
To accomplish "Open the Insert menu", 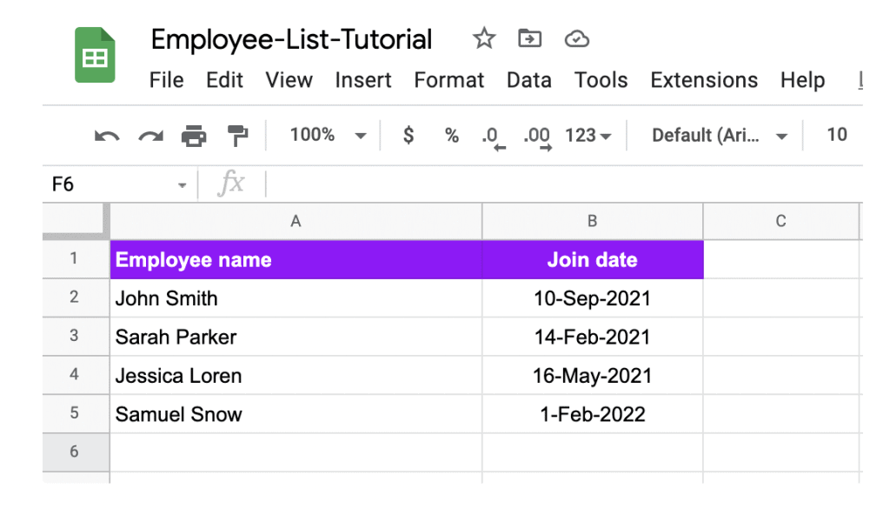I will point(362,80).
